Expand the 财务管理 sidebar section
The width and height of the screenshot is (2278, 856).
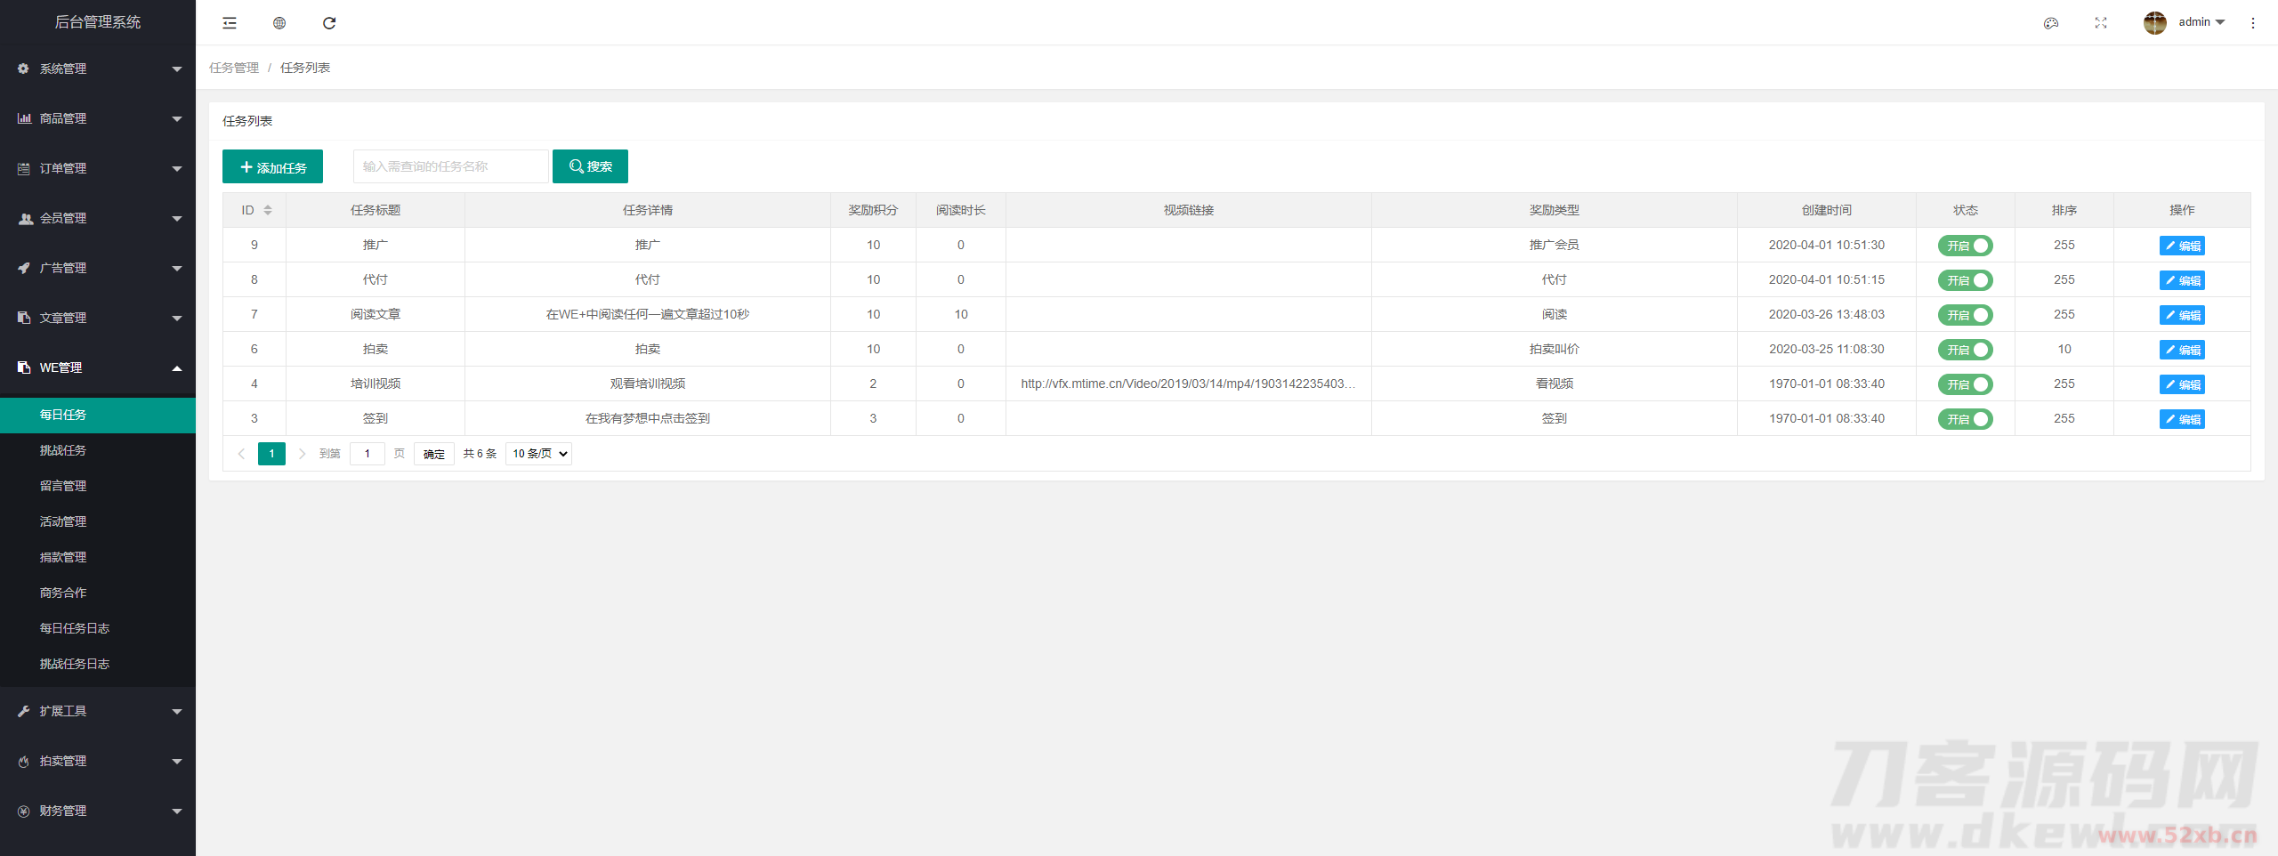98,811
